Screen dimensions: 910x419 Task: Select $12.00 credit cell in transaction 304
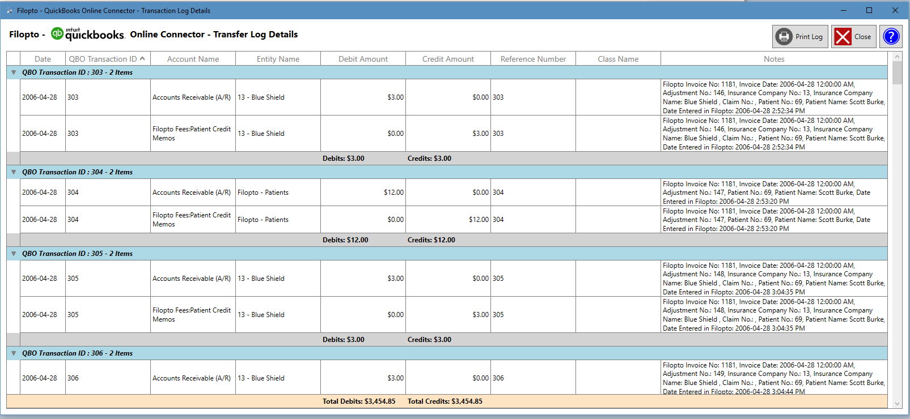(448, 220)
